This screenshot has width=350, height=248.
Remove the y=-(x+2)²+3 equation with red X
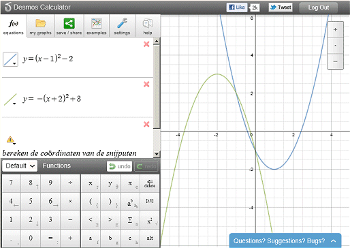146,84
